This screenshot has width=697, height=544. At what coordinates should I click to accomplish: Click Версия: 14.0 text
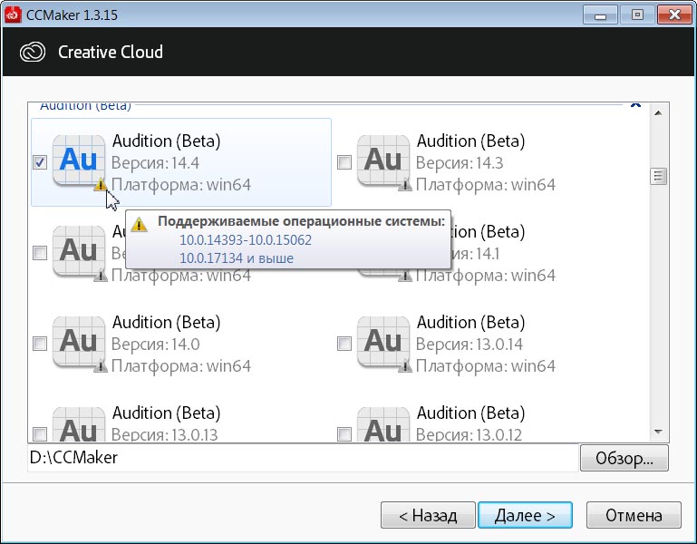[156, 344]
